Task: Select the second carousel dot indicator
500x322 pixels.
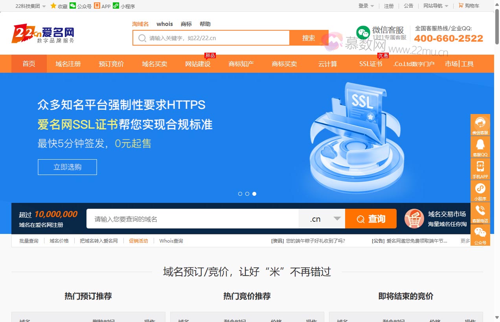Action: [247, 194]
